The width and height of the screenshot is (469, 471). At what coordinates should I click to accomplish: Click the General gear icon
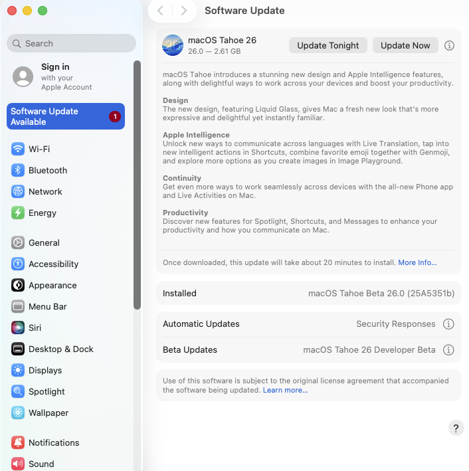pos(18,242)
